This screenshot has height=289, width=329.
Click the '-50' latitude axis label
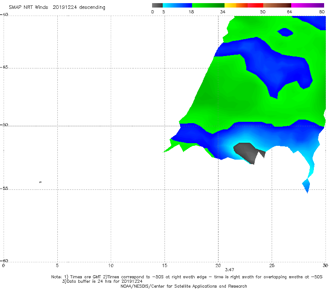pos(4,124)
